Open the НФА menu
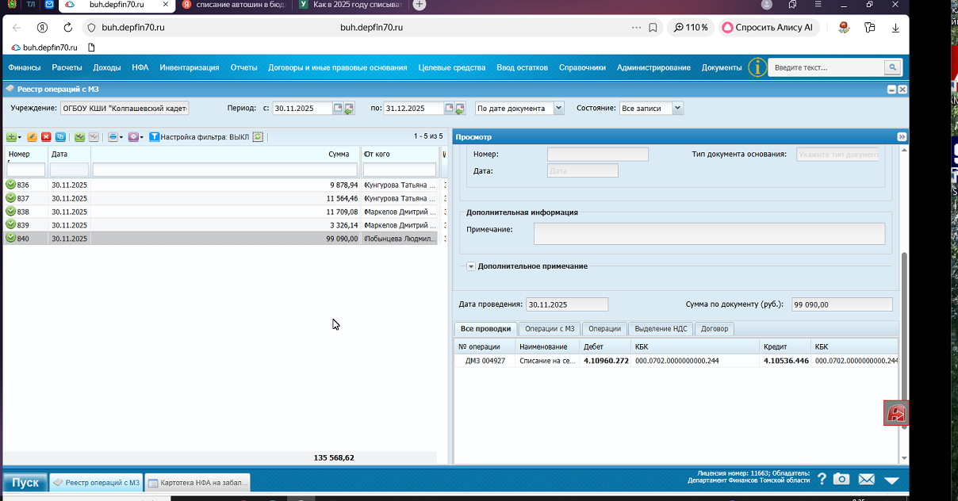The image size is (958, 501). [x=140, y=67]
